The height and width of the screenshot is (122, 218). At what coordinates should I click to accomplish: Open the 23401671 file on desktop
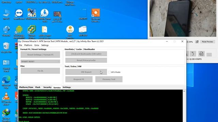pos(83,15)
